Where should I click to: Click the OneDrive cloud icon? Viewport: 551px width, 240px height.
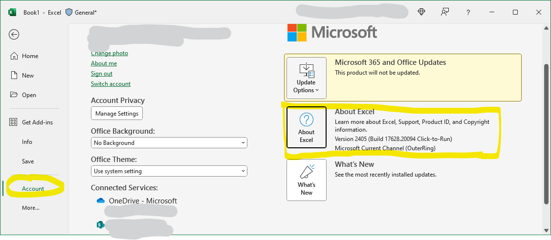[101, 201]
